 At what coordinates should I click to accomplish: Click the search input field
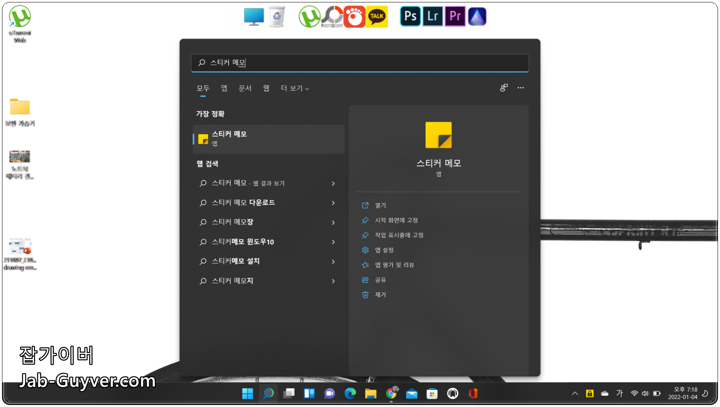point(360,63)
